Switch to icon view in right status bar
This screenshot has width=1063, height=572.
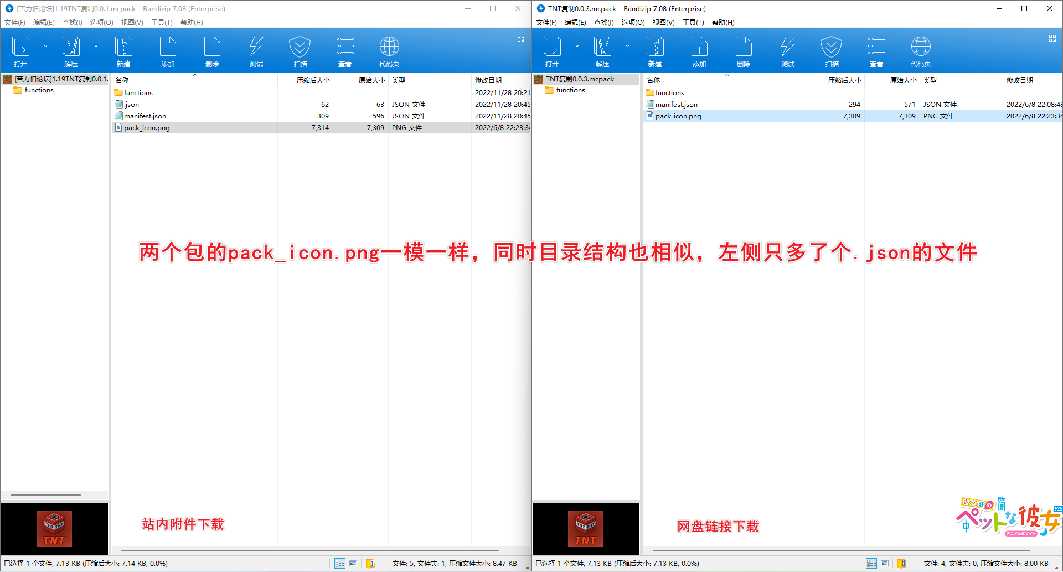point(885,564)
